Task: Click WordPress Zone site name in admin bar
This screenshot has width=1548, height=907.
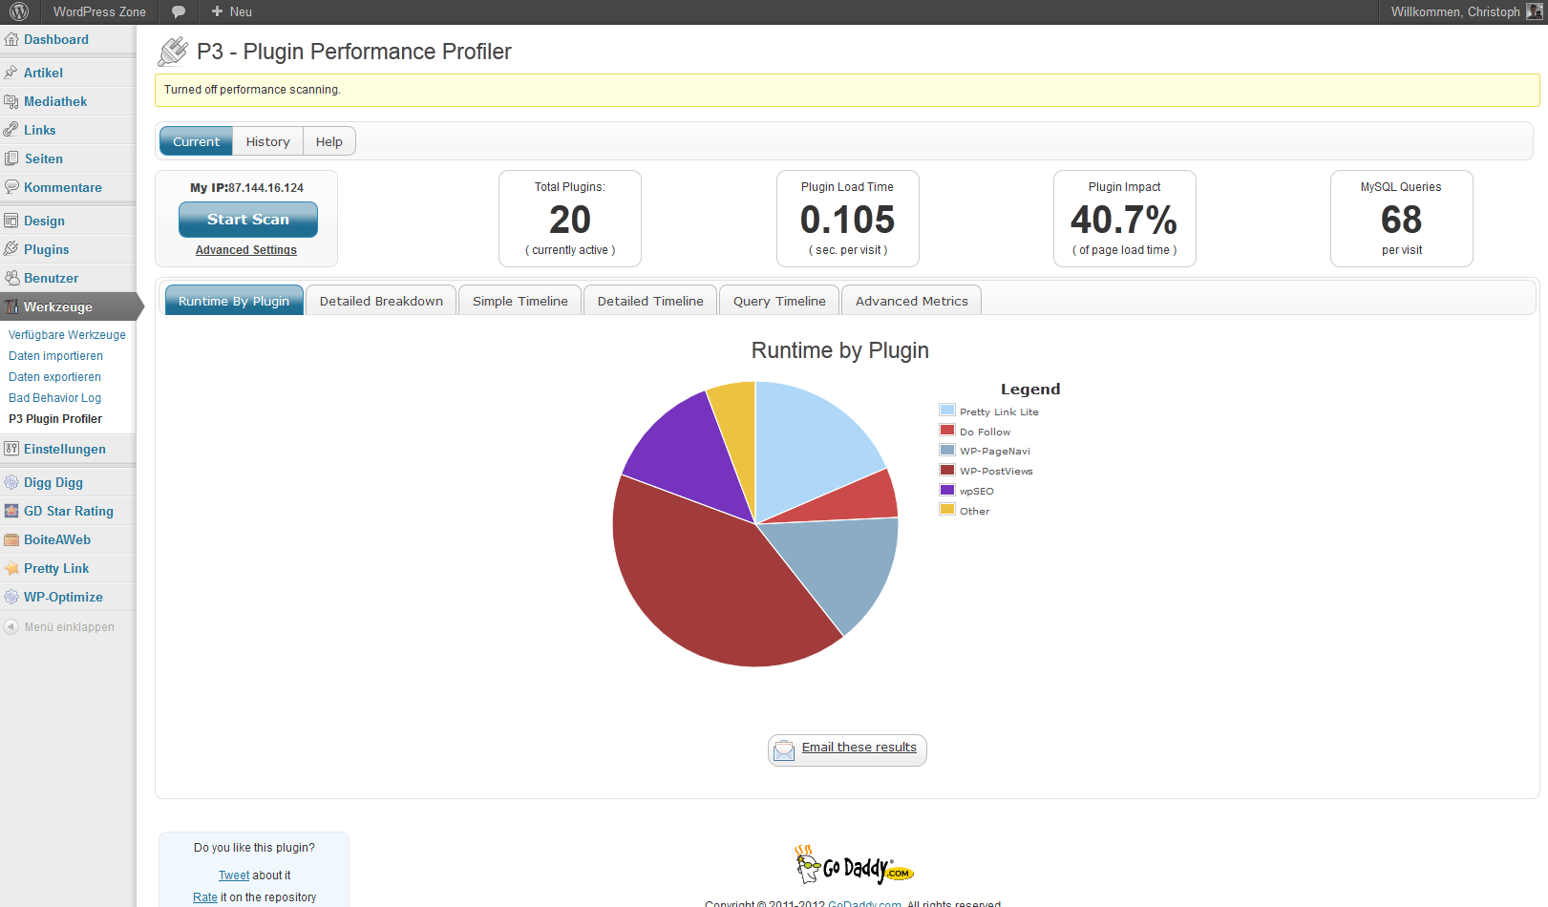Action: click(99, 11)
